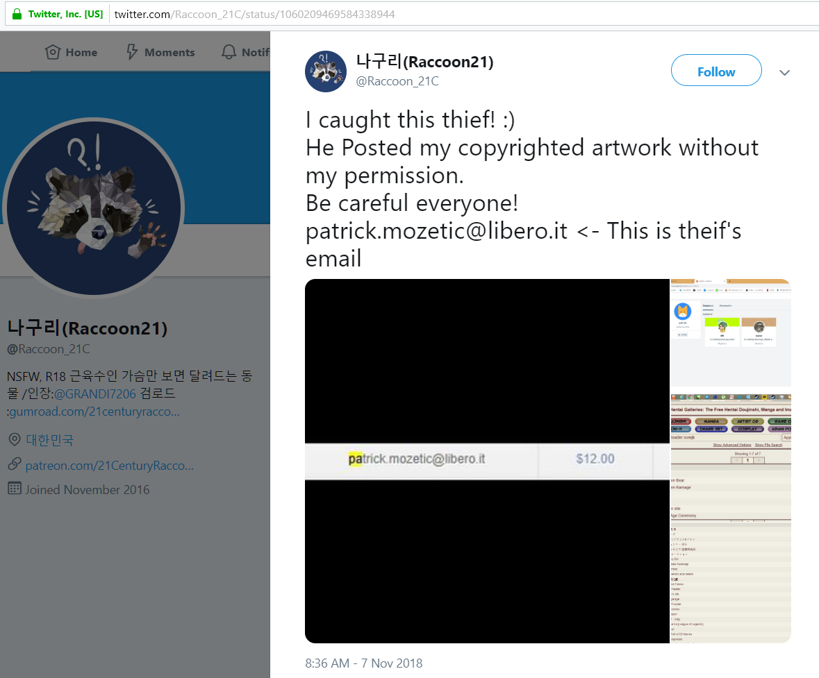
Task: Follow the Raccoon21 account
Action: coord(716,71)
